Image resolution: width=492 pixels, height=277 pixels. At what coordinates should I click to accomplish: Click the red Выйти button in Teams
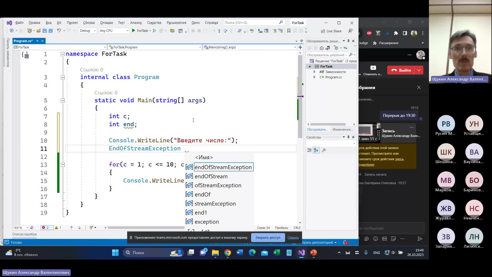tap(401, 70)
